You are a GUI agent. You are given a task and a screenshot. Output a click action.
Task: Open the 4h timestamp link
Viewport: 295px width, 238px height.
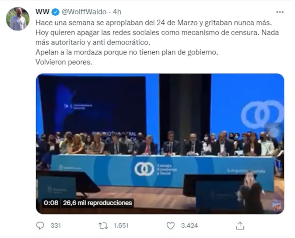pyautogui.click(x=117, y=12)
